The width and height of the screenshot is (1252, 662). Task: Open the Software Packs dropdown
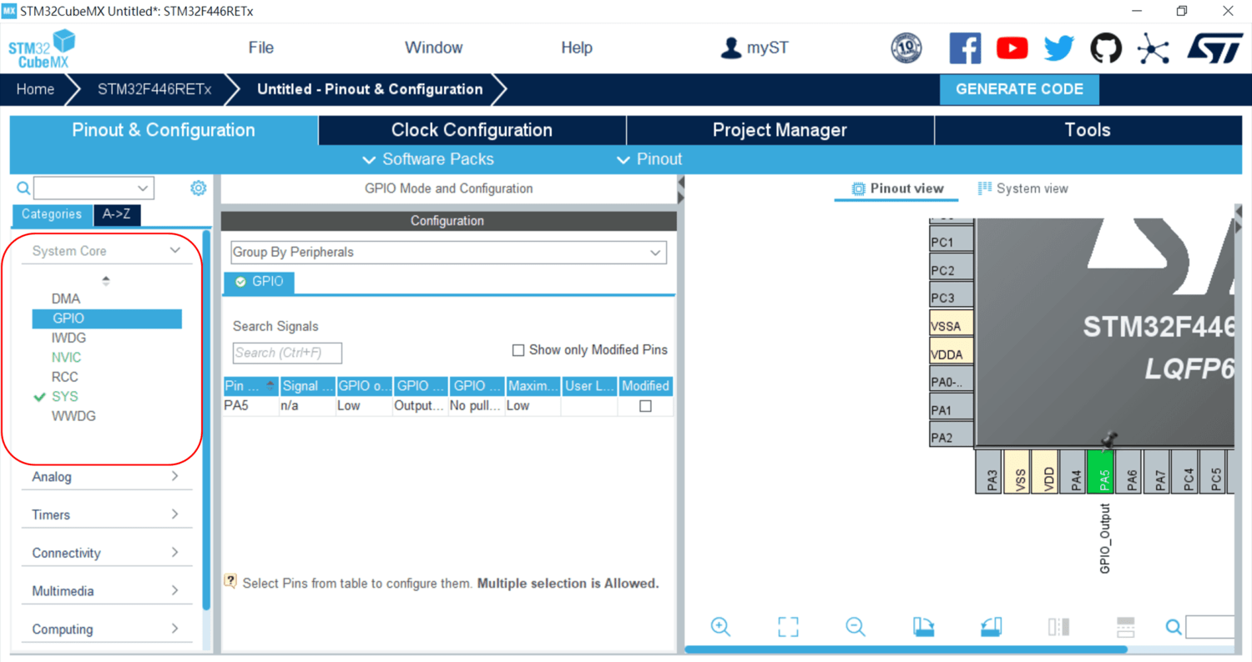(428, 159)
